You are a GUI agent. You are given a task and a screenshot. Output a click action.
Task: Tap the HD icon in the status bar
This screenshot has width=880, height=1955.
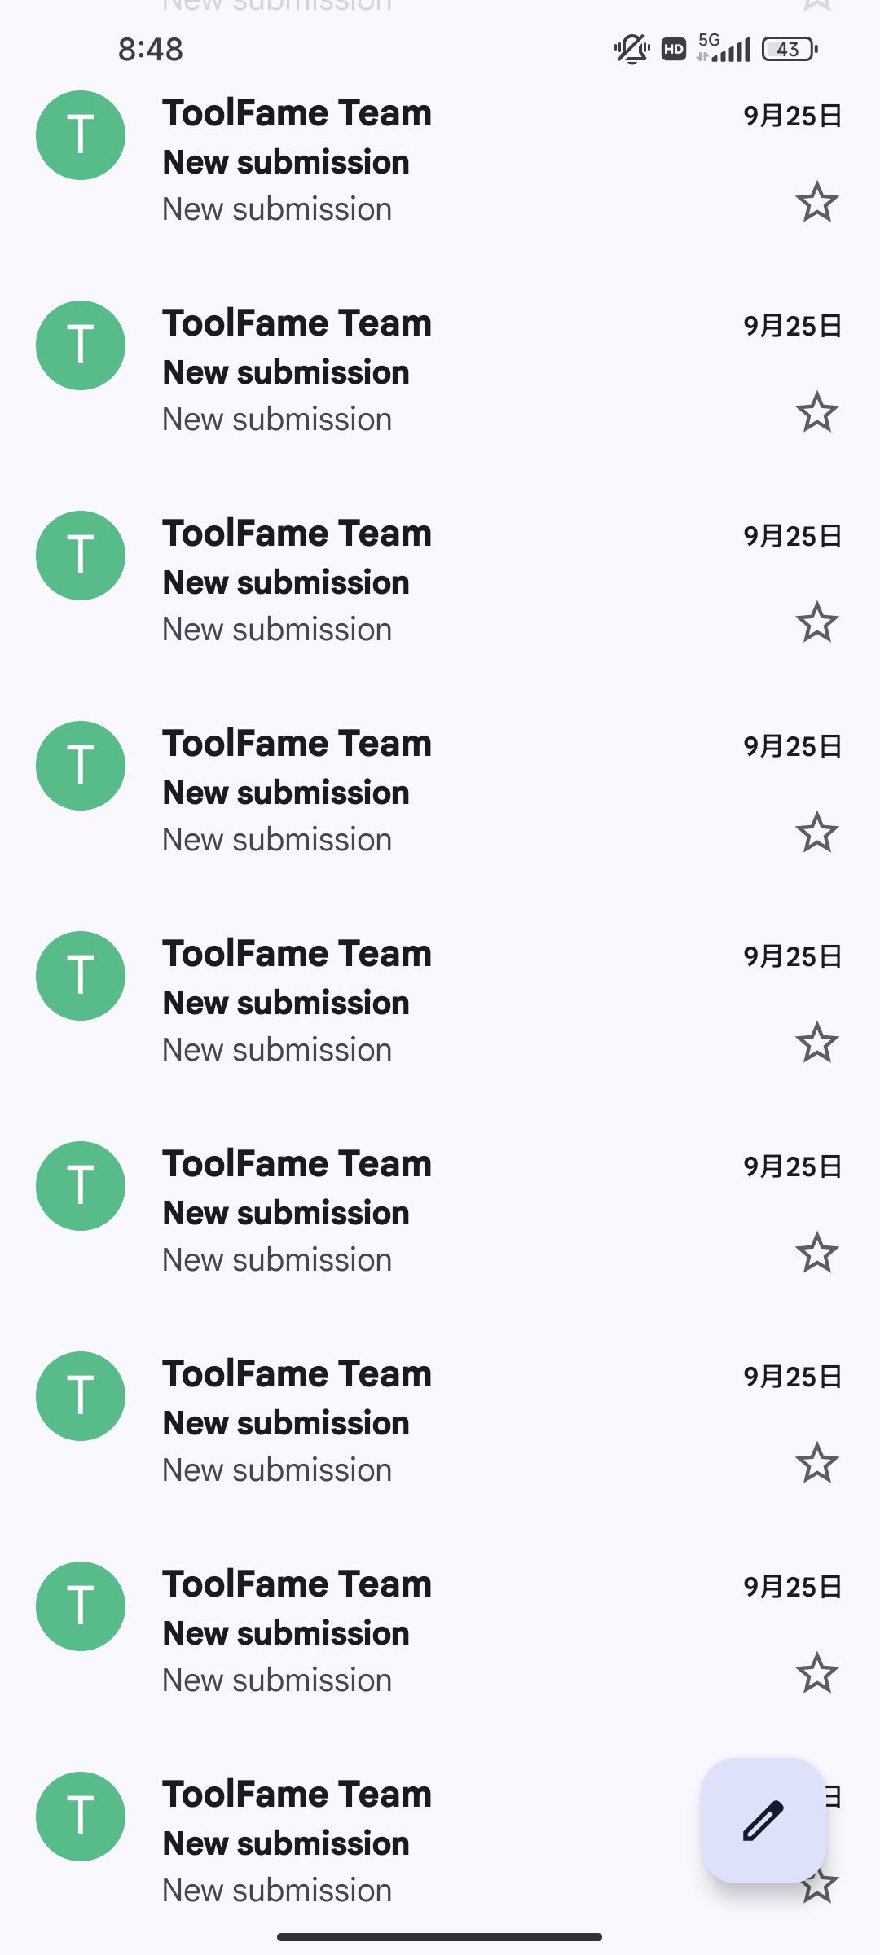[x=674, y=50]
